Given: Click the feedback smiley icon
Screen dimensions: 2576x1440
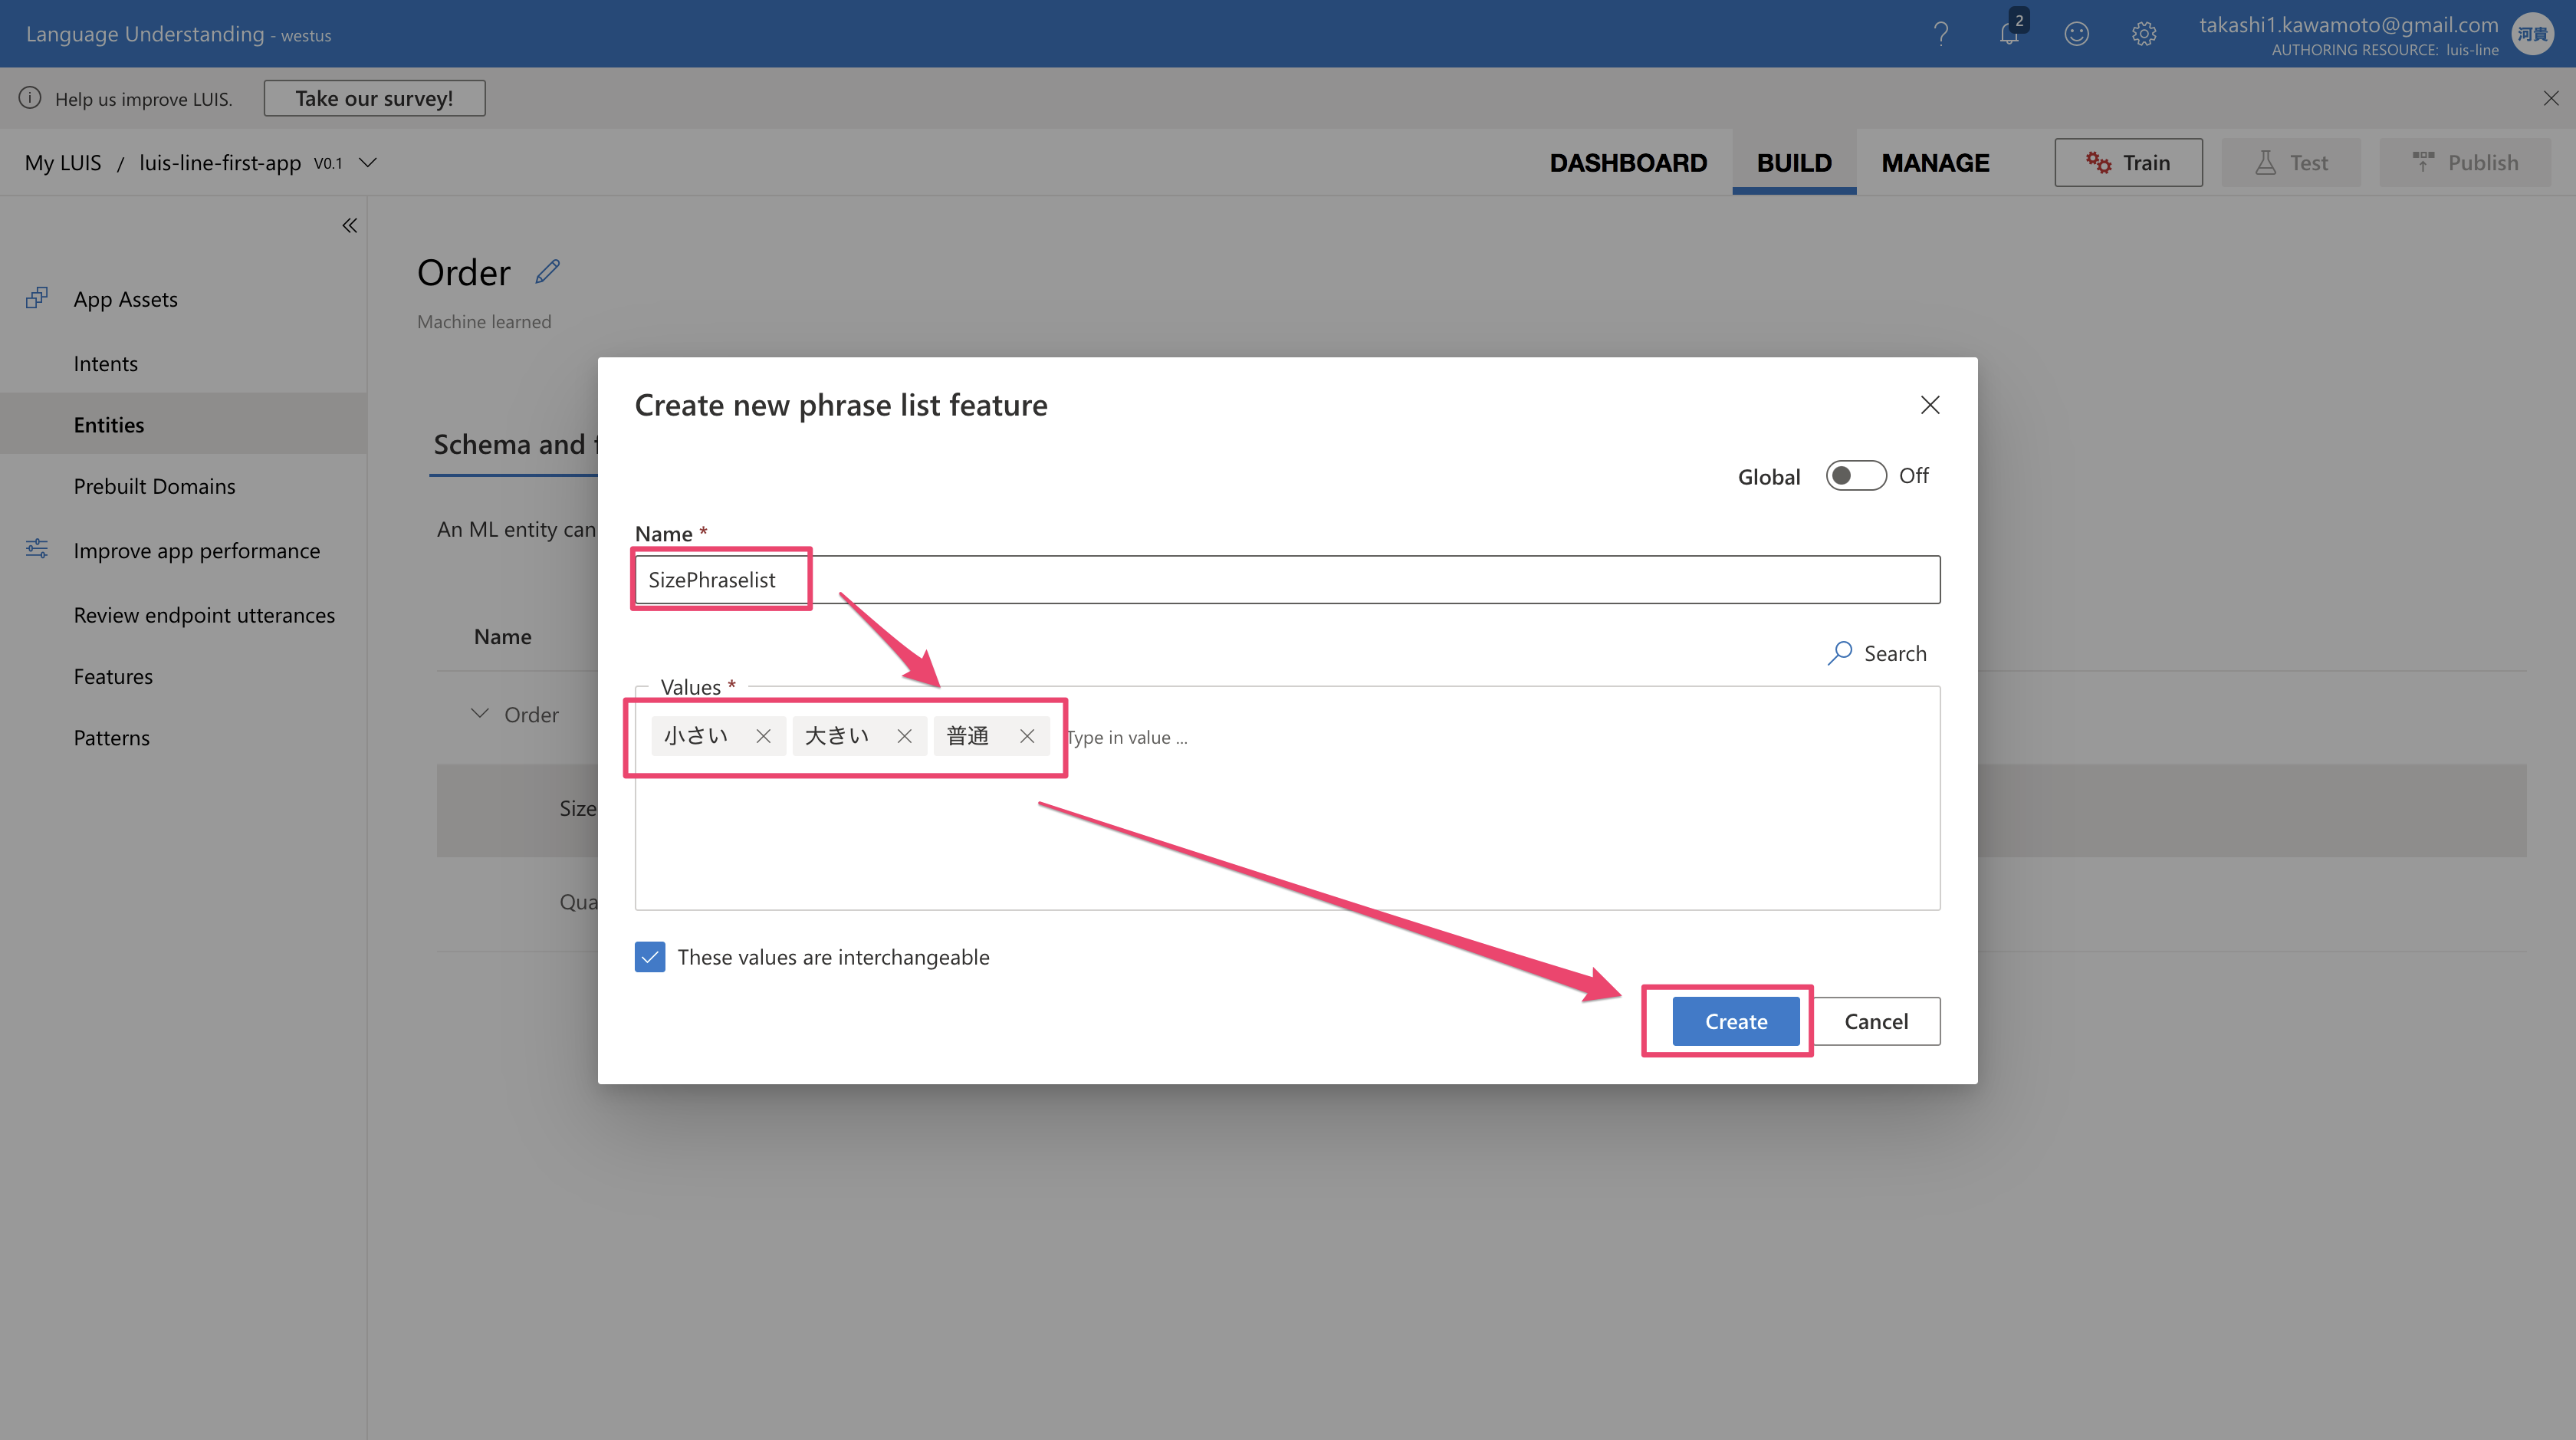Looking at the screenshot, I should click(x=2076, y=34).
